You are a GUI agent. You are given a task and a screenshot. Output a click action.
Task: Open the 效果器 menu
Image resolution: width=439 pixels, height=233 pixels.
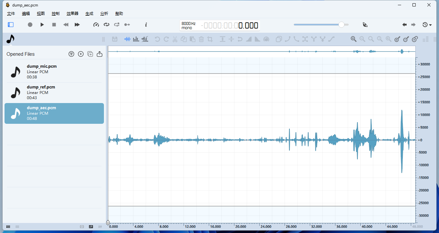point(73,14)
